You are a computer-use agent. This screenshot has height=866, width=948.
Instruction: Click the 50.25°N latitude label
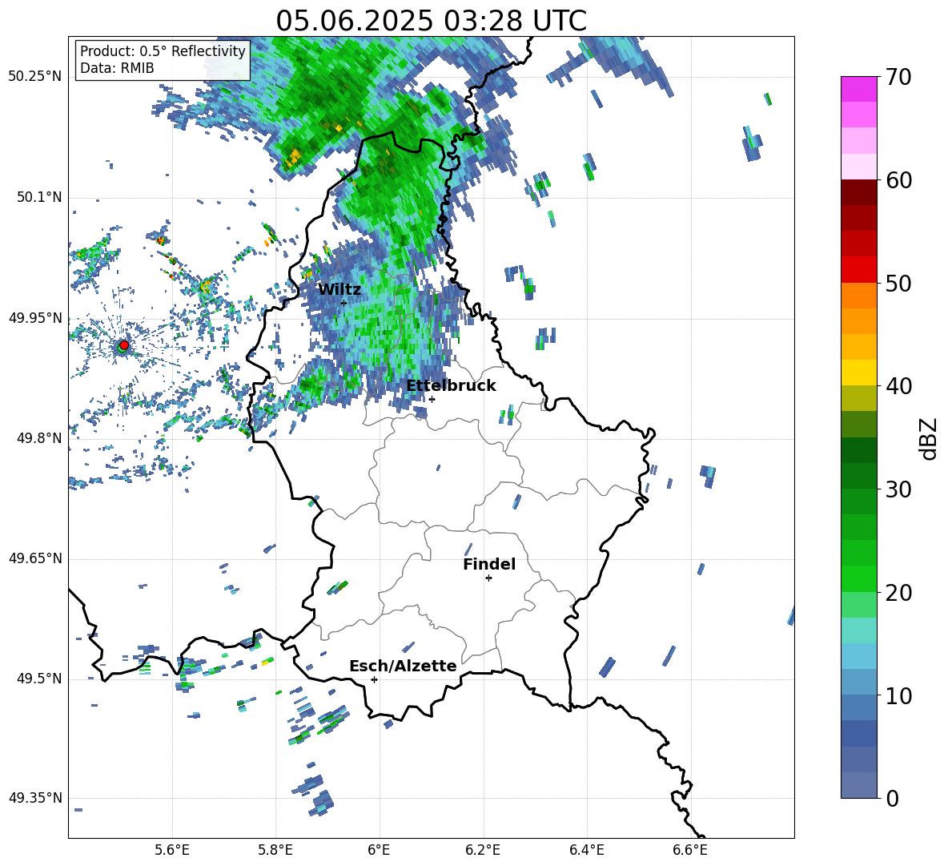(35, 77)
